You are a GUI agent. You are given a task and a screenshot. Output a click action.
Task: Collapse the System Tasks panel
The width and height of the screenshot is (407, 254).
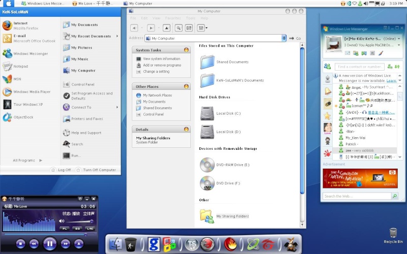186,50
